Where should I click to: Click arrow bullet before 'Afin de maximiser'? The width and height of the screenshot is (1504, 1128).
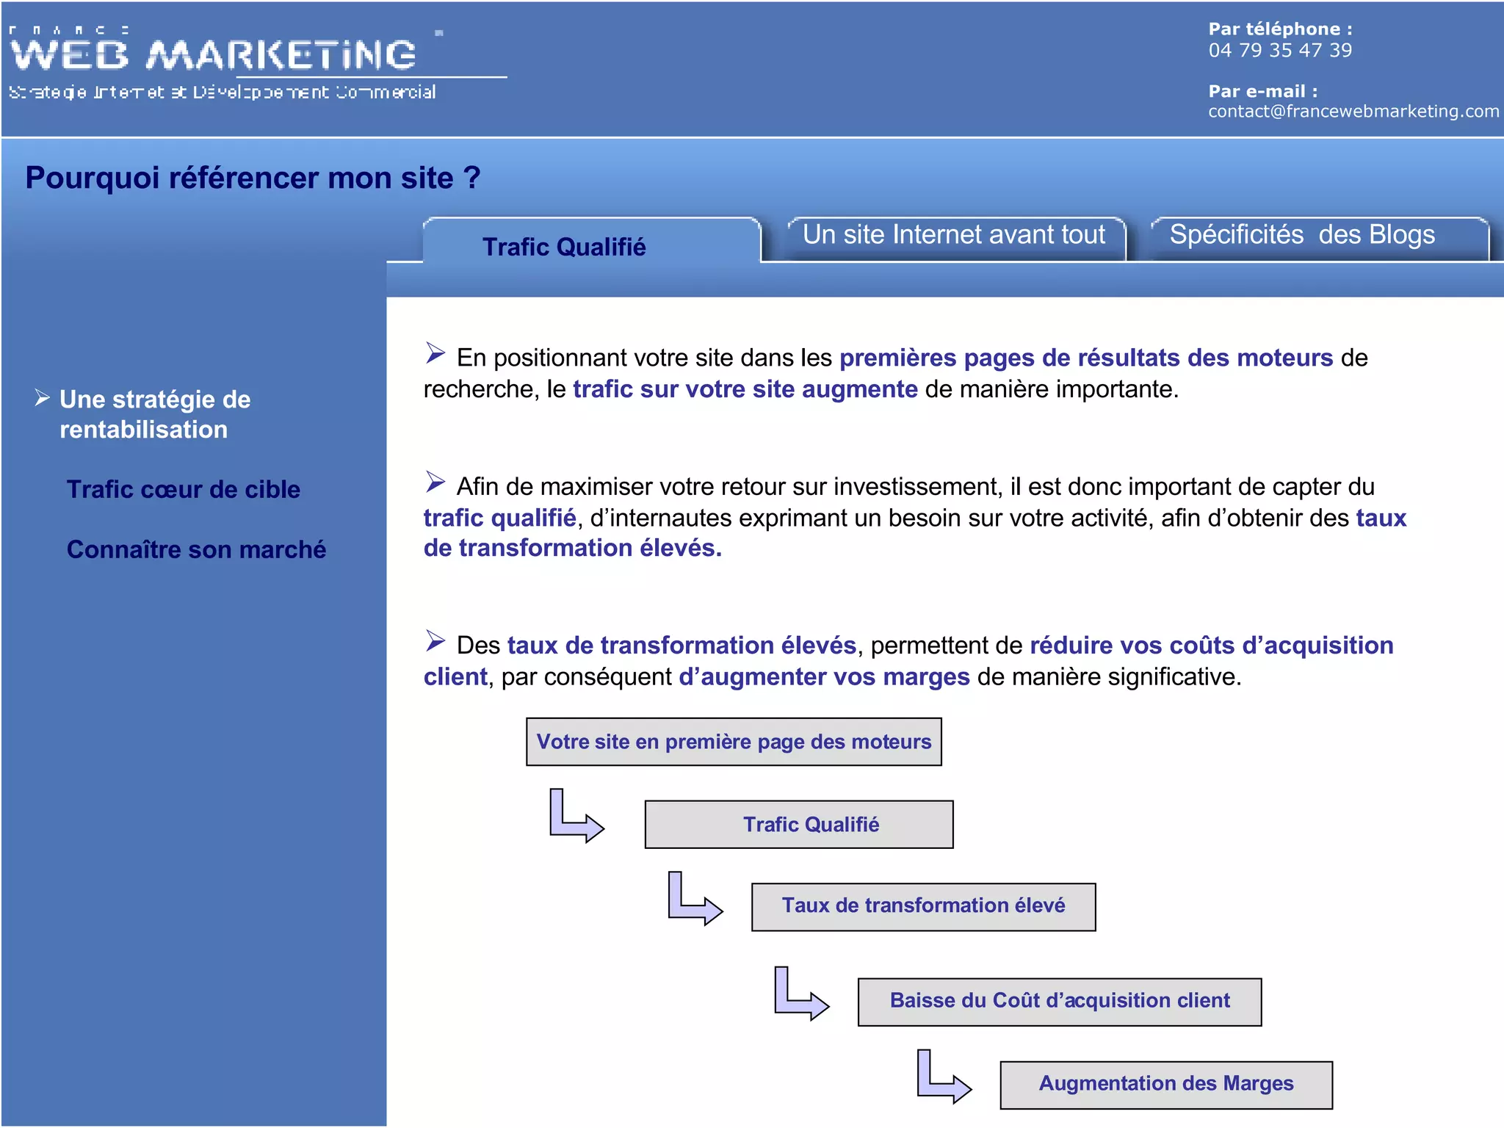click(435, 482)
